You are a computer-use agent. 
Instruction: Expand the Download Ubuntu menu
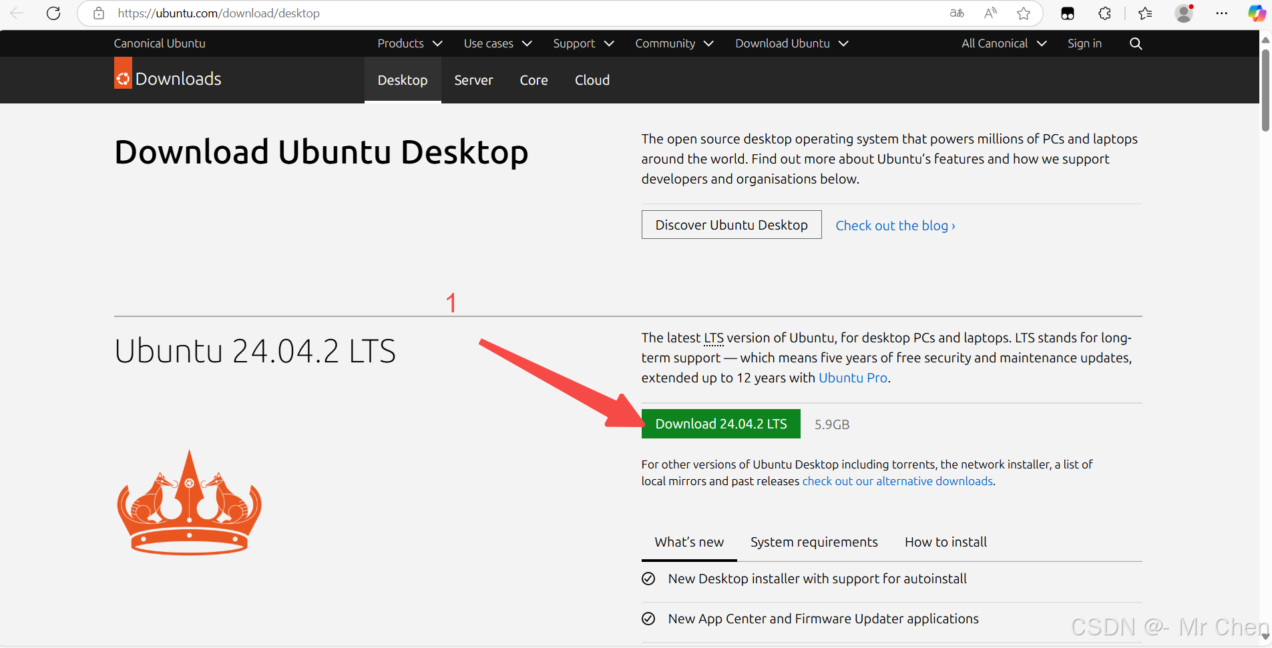pyautogui.click(x=792, y=43)
